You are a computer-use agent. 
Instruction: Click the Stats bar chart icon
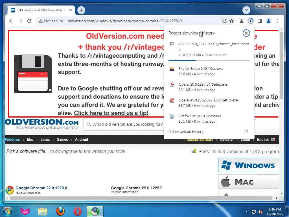click(x=194, y=151)
